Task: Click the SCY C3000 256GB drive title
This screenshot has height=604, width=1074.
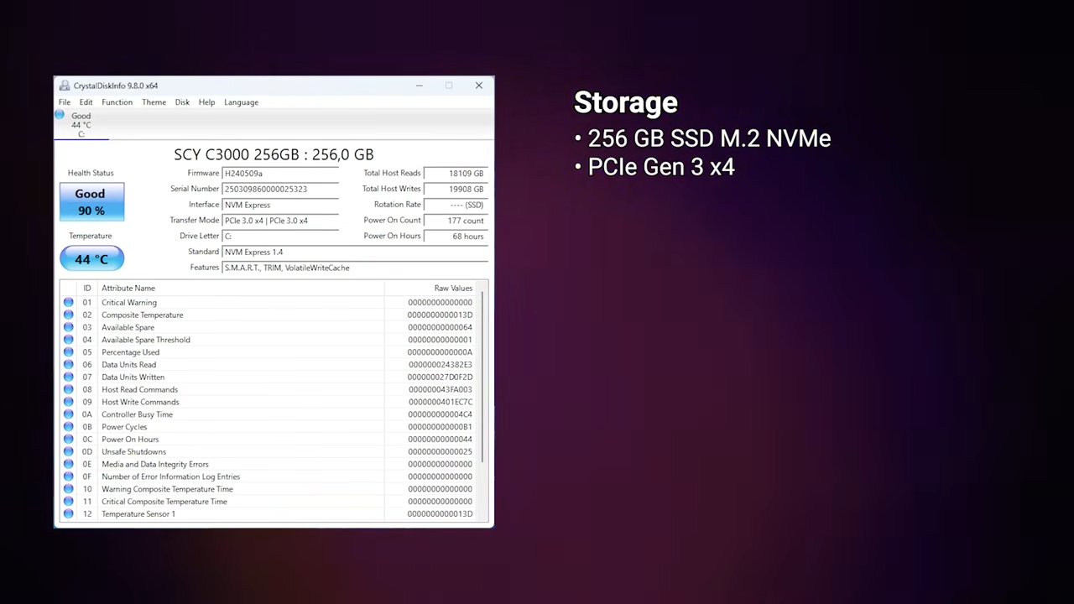Action: (x=274, y=154)
